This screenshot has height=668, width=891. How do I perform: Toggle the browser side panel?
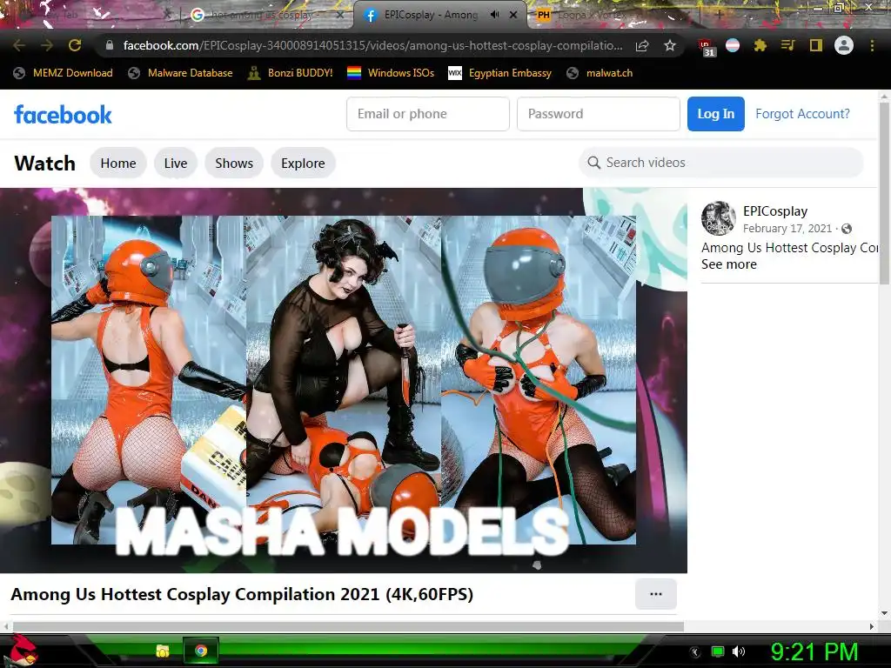[x=815, y=45]
